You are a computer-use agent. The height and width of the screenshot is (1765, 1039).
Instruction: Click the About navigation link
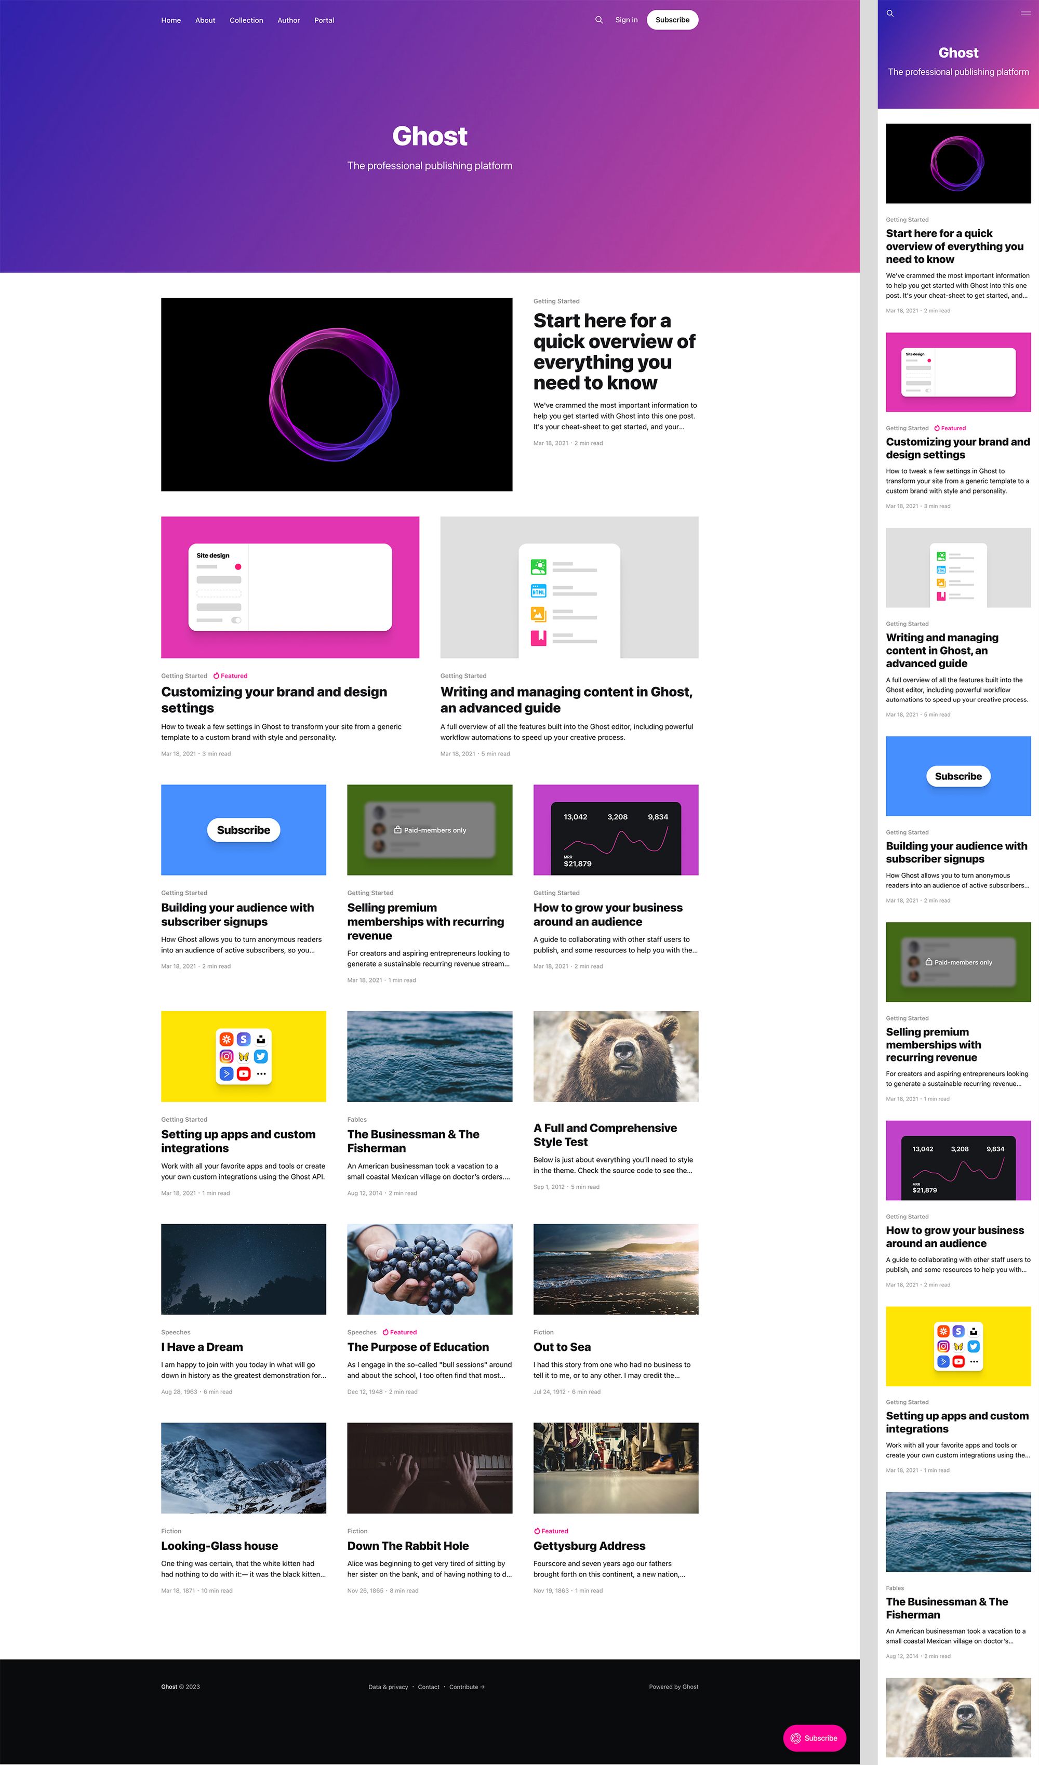tap(202, 20)
